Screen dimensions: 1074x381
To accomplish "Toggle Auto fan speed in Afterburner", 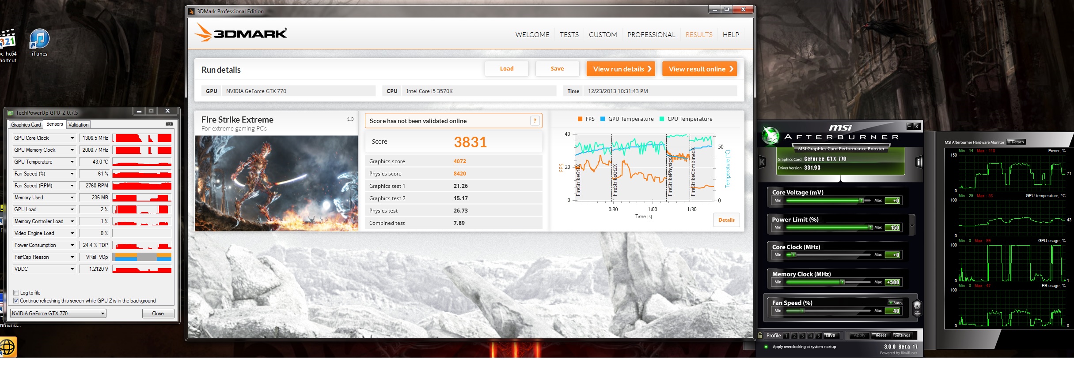I will pos(895,303).
